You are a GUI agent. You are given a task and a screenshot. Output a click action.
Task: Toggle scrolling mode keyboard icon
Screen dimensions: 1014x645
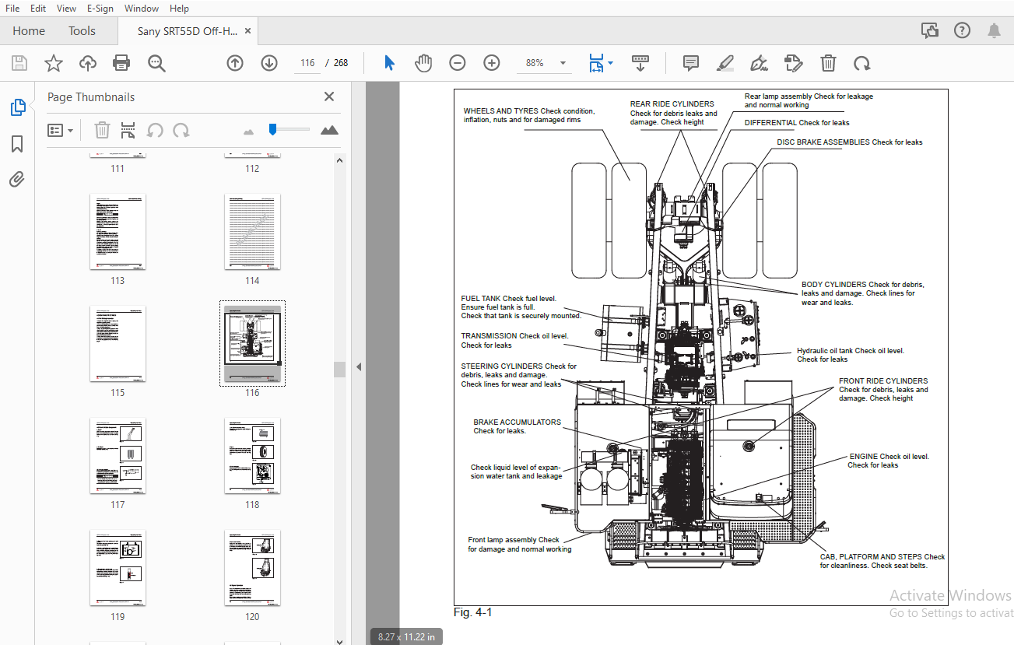[x=640, y=63]
